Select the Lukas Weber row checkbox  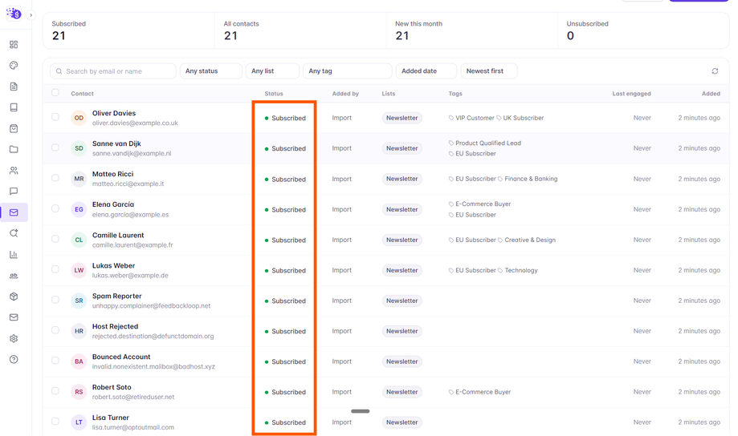coord(55,269)
